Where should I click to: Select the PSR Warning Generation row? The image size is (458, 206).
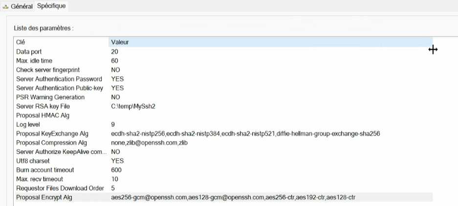pyautogui.click(x=50, y=97)
